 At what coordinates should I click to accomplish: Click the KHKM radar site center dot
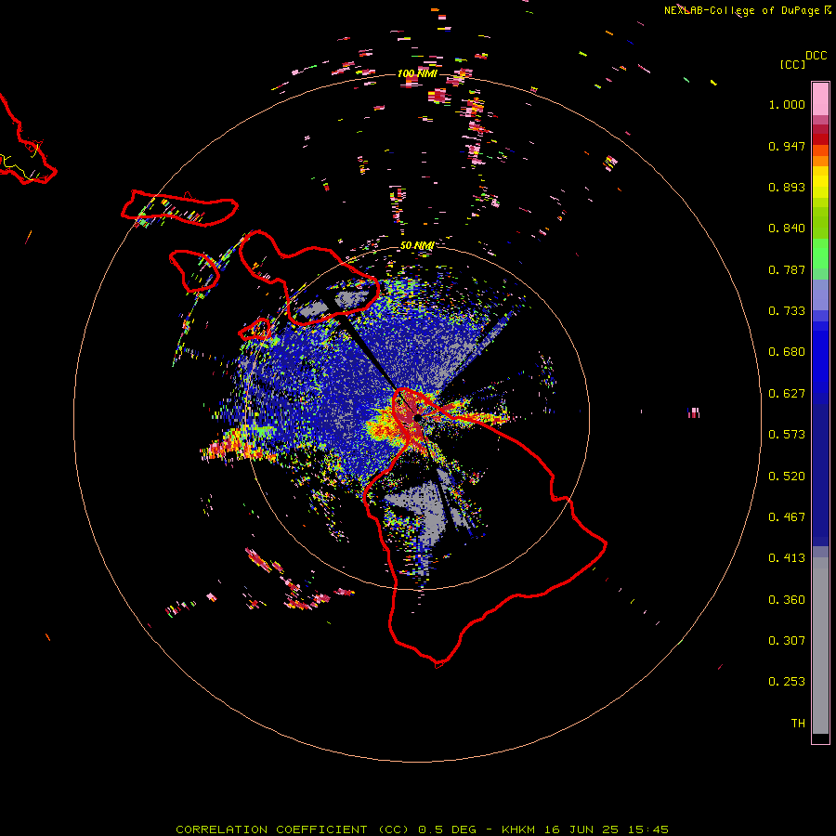(x=417, y=417)
